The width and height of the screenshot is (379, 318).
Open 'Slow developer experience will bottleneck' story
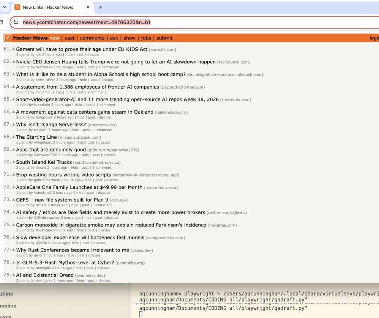click(80, 237)
